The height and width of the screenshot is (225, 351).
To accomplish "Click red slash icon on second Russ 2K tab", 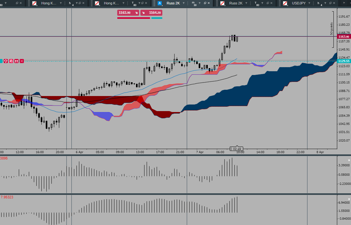I will (223, 3).
